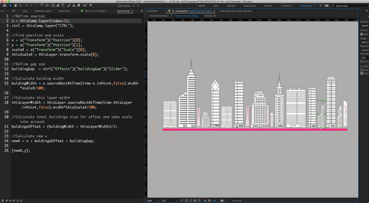The image size is (369, 203).
Task: Toggle the composition viewer lock icon
Action: coord(173,11)
